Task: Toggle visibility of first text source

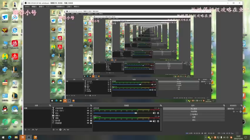Action: [x=88, y=108]
